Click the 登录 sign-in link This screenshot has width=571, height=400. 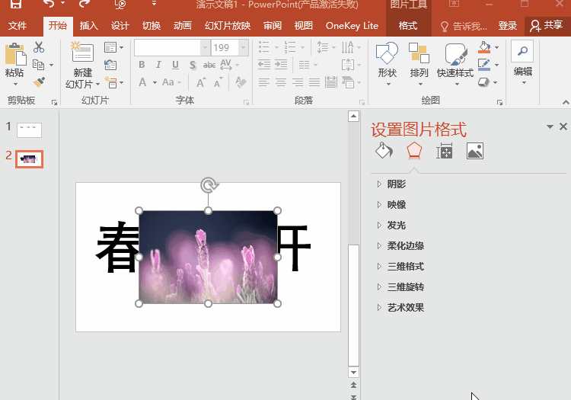508,26
